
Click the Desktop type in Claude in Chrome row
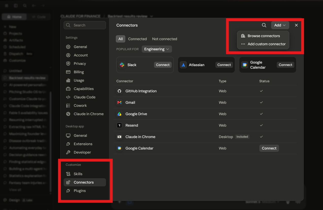[226, 137]
